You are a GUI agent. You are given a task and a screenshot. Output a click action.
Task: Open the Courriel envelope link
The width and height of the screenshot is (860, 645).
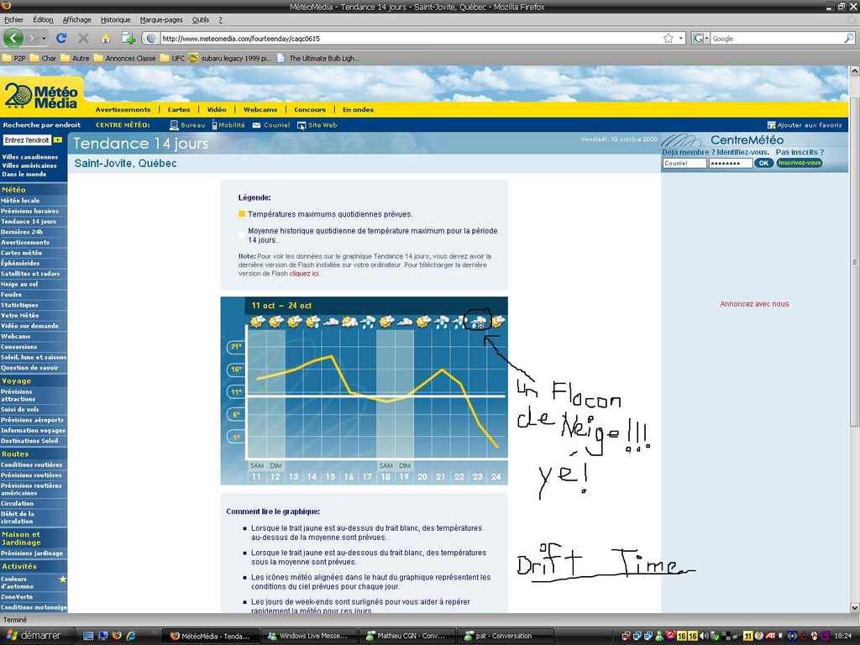point(271,125)
